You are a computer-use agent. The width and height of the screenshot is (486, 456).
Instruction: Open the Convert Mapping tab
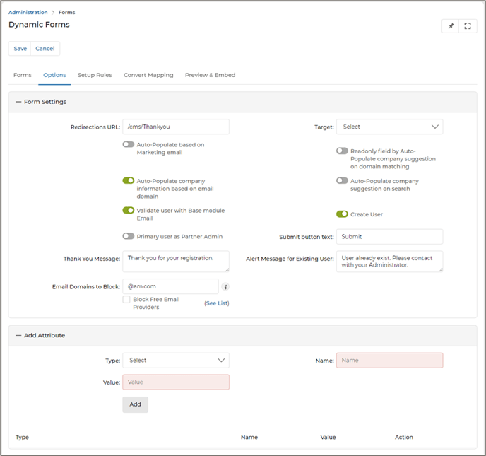coord(148,75)
